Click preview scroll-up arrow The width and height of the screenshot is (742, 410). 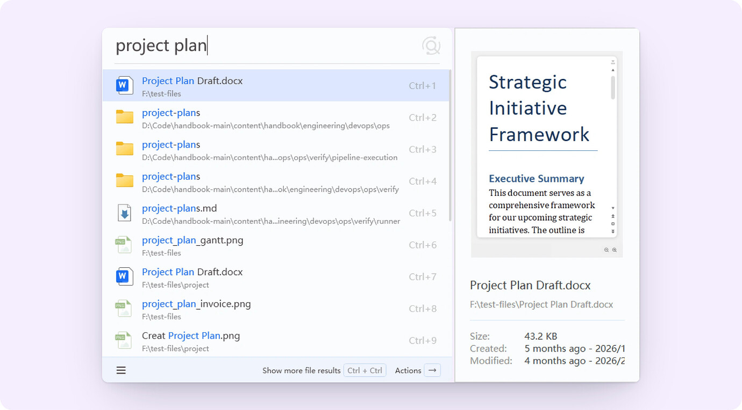[x=613, y=70]
